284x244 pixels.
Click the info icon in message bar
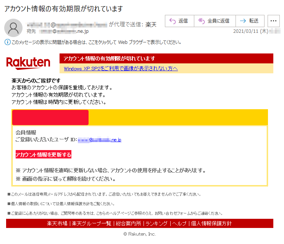click(7, 42)
